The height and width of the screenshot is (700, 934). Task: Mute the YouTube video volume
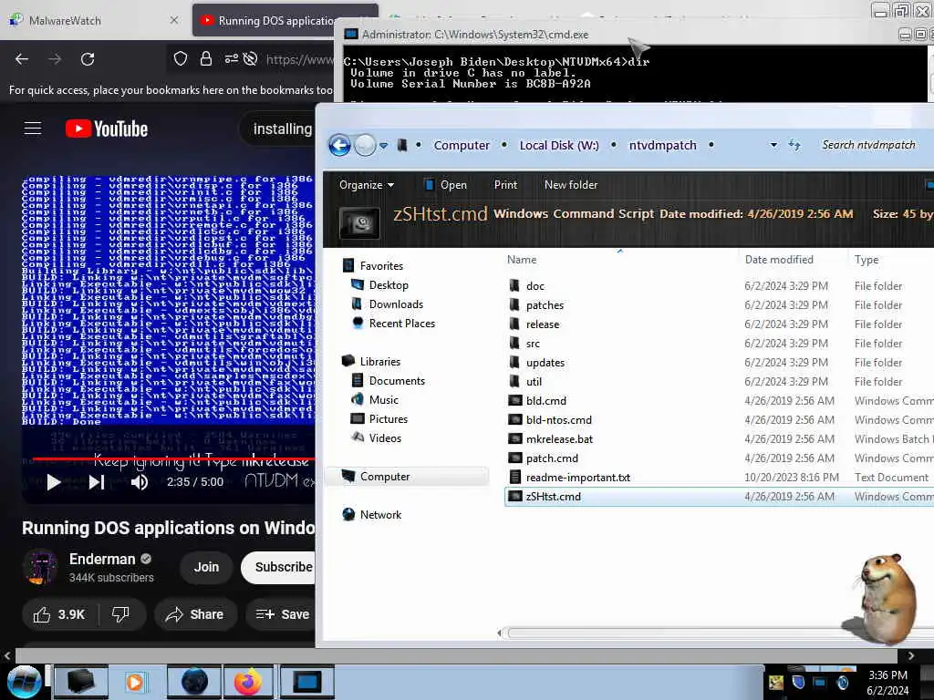click(140, 482)
